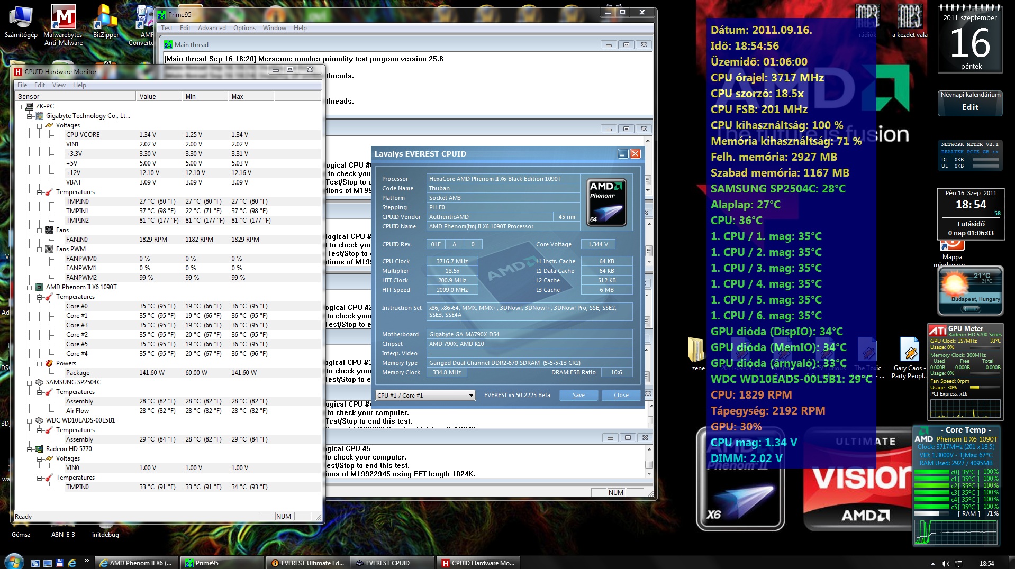Open the View menu in Hardware Monitor
Viewport: 1015px width, 569px height.
pos(59,85)
